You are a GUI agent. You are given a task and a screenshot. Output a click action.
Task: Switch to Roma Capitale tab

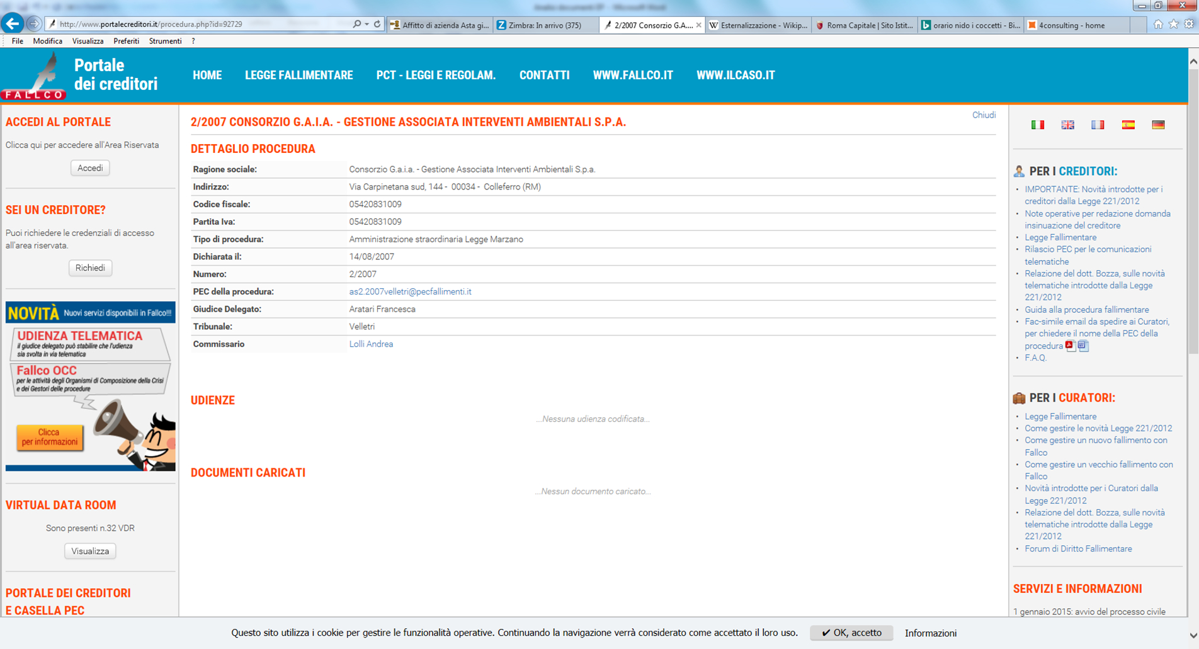pyautogui.click(x=865, y=25)
